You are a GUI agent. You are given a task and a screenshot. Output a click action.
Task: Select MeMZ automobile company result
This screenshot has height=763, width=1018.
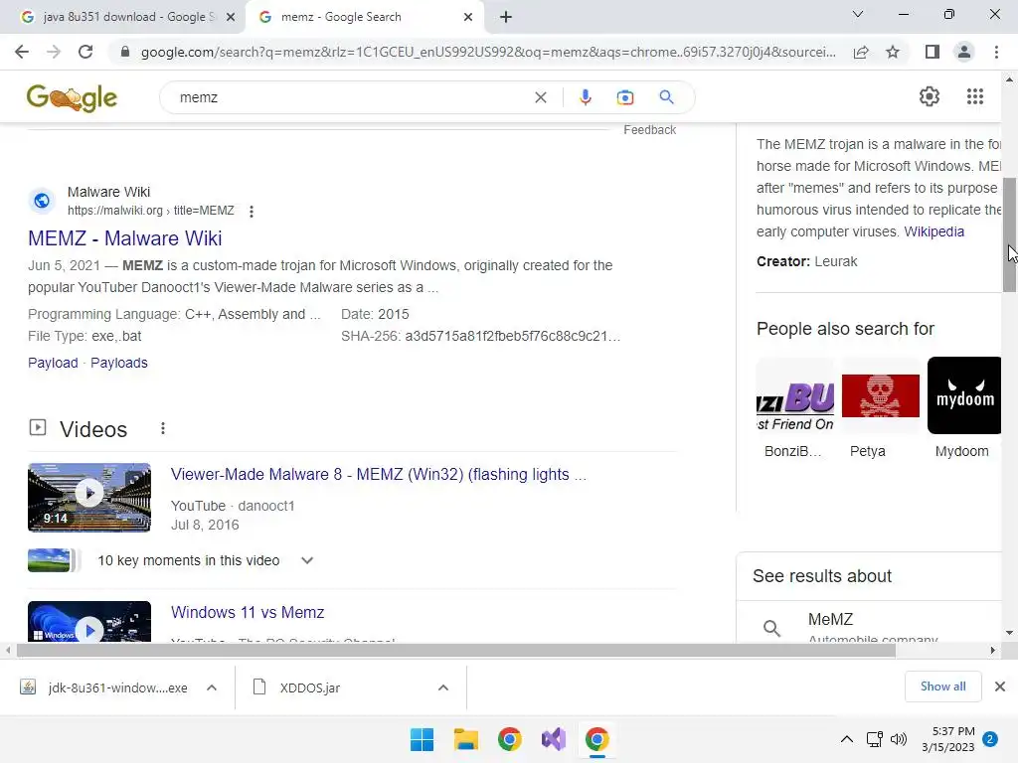click(870, 628)
